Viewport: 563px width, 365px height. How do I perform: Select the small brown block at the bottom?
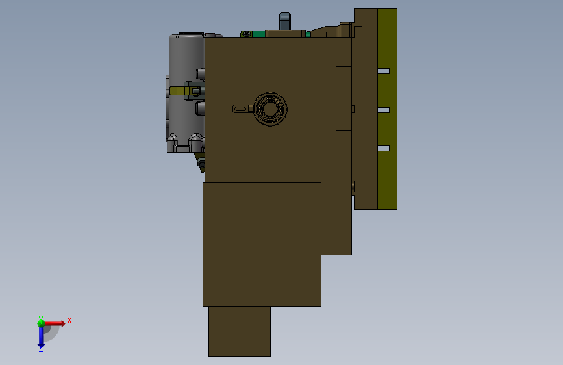coord(240,331)
